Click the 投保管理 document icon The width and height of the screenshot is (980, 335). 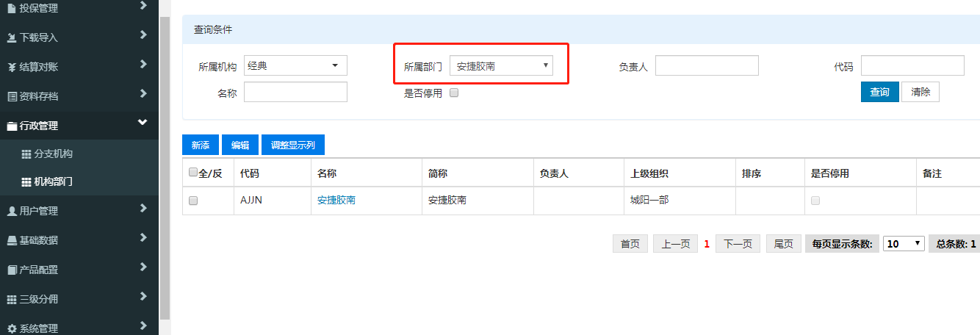click(11, 8)
